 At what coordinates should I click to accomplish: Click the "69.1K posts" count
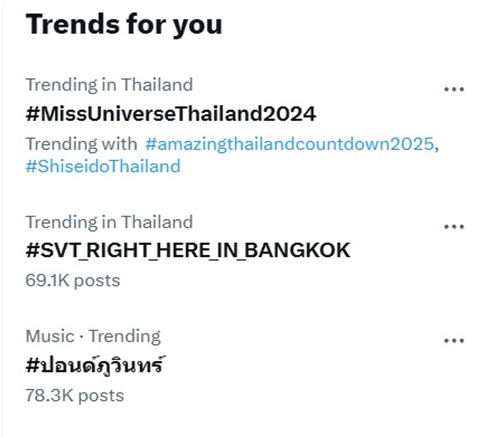[x=73, y=280]
